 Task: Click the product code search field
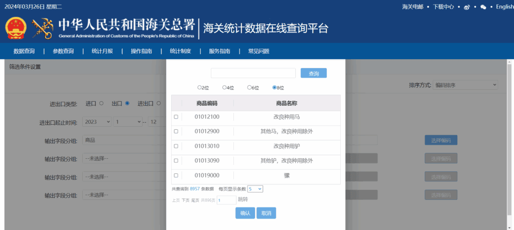pos(253,73)
